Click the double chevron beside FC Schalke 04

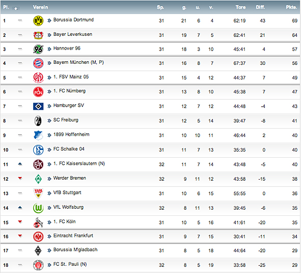point(49,150)
